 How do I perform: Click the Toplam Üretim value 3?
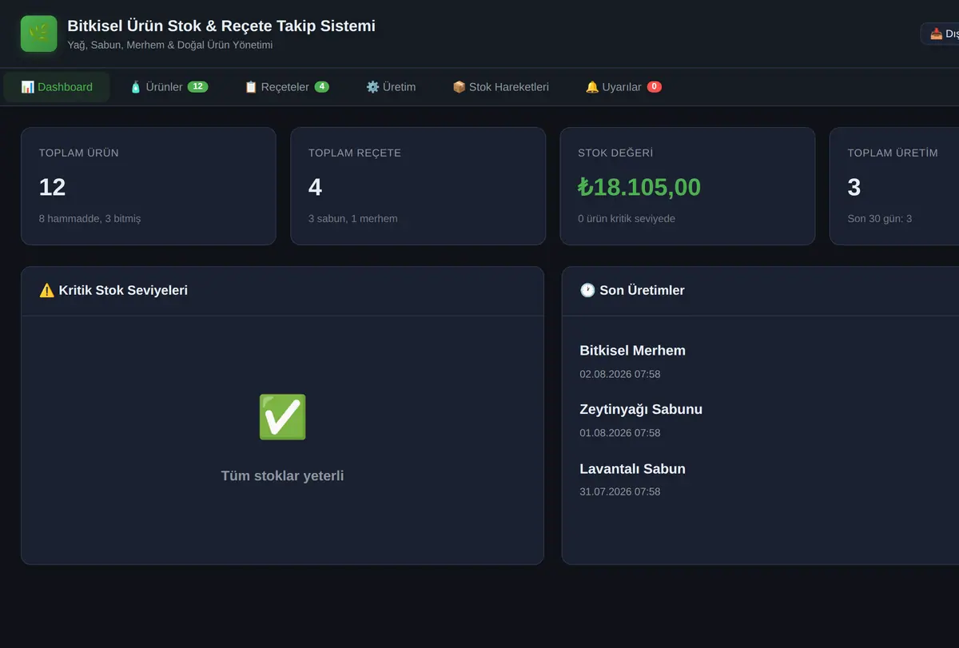854,187
